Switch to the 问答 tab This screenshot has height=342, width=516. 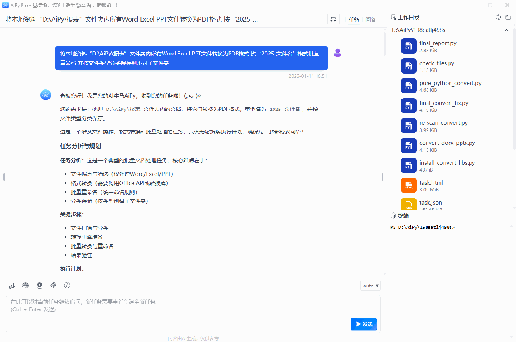(x=371, y=20)
